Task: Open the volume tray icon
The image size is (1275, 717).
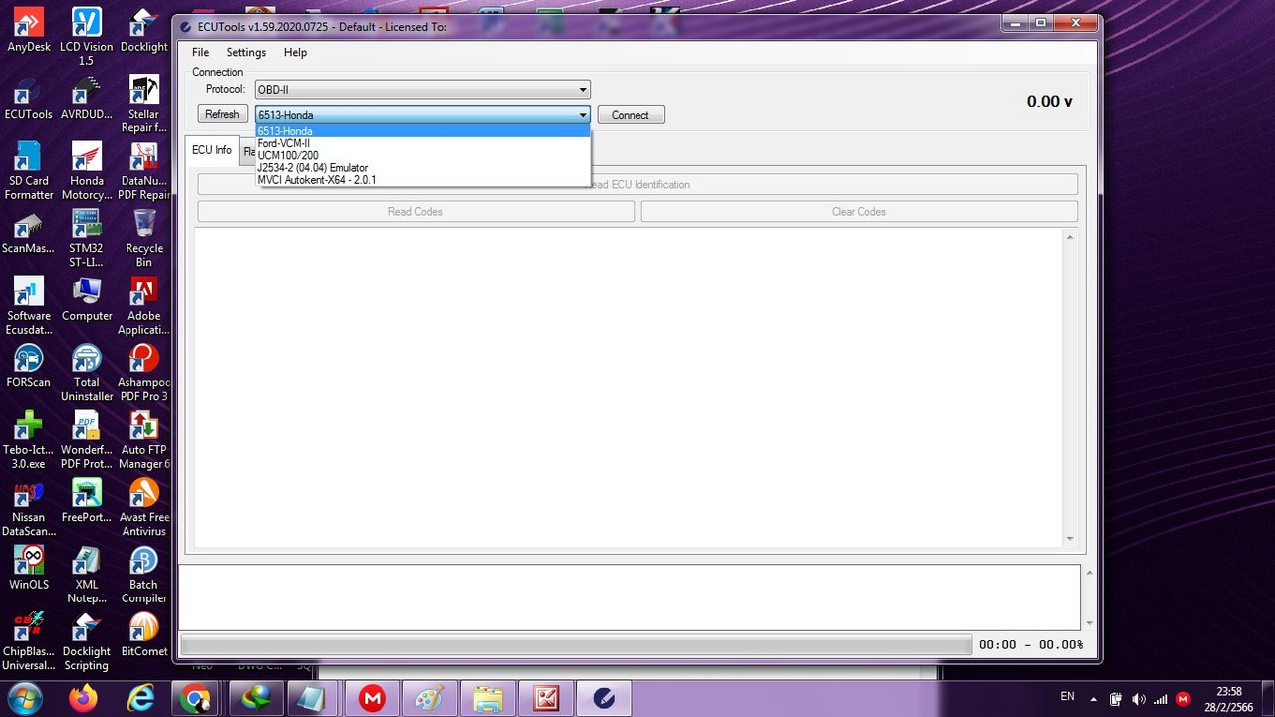Action: click(x=1139, y=699)
